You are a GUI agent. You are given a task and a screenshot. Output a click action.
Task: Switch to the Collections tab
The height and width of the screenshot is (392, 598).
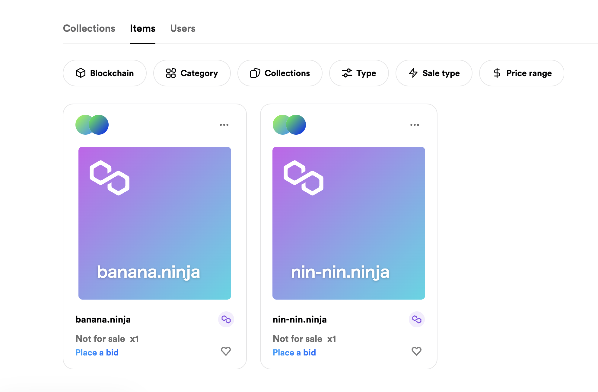click(x=89, y=28)
